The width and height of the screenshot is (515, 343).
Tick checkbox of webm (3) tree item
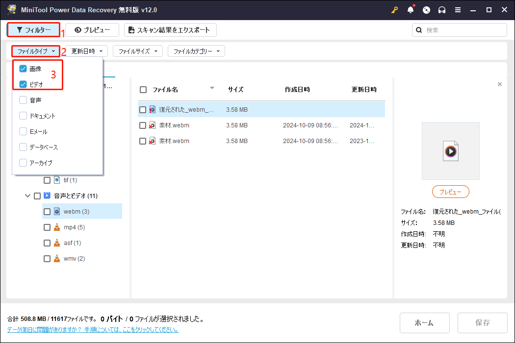coord(47,212)
